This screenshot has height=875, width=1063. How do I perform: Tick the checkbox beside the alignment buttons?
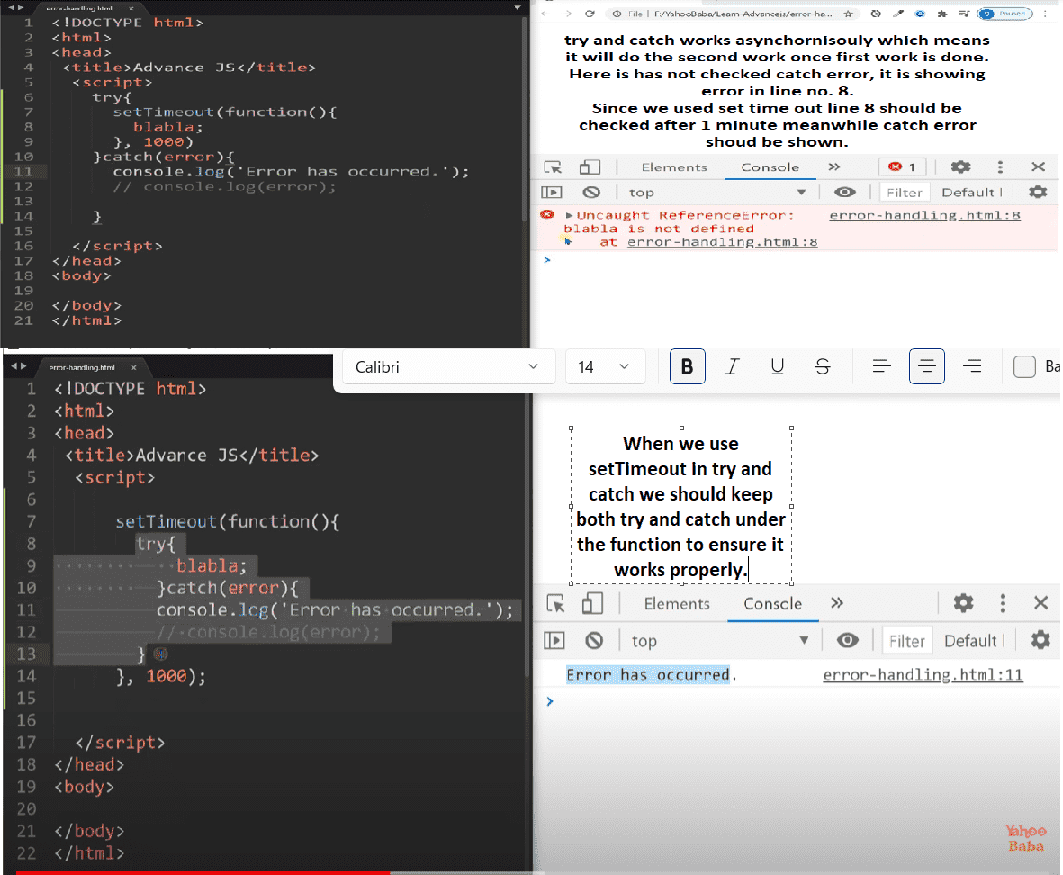pos(1024,367)
